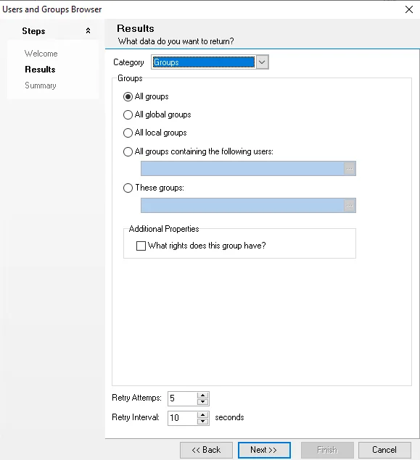Click the Back button

tap(206, 450)
